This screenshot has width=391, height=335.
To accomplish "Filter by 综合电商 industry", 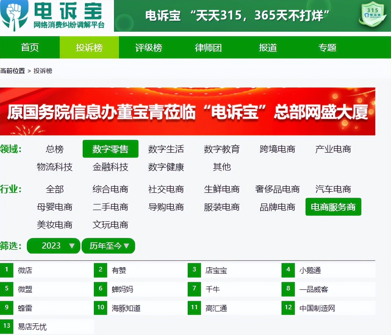I will coord(111,189).
